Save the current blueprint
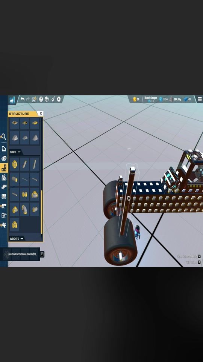Viewport: 203px width, 362px height. [34, 99]
